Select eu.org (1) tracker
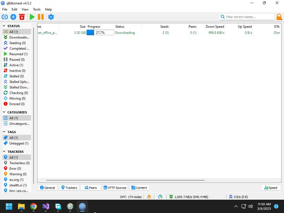 coord(17,180)
